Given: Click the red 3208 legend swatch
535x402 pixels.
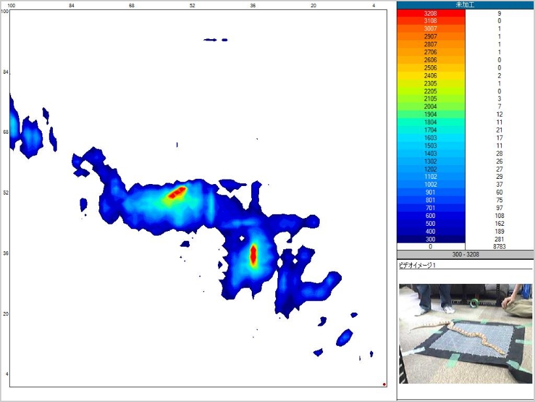Looking at the screenshot, I should pyautogui.click(x=431, y=13).
